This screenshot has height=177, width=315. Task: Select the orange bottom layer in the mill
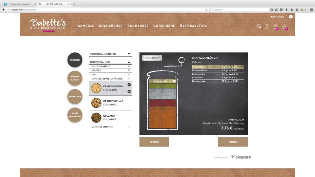(x=163, y=117)
